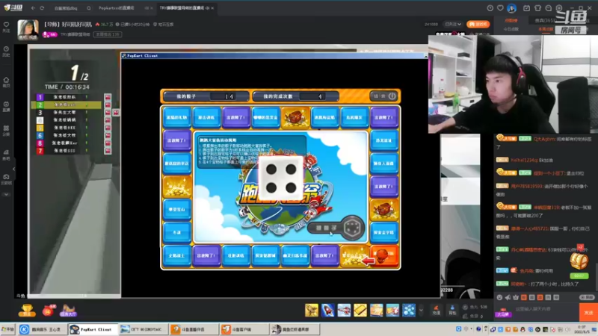Open the messages icon in top bar
This screenshot has height=336, width=598.
(549, 8)
